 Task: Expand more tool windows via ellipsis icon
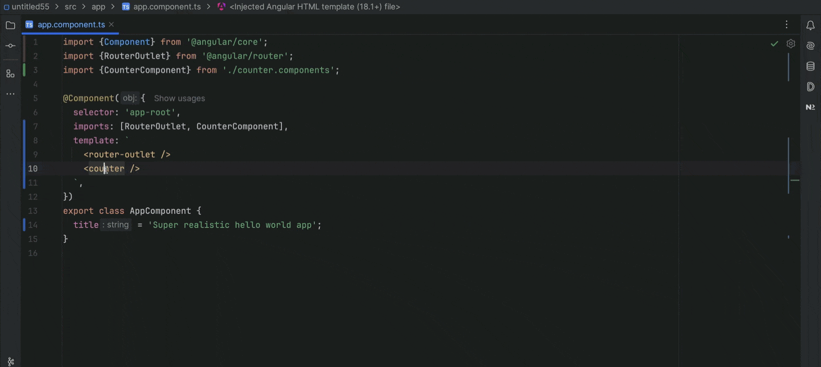(x=10, y=93)
